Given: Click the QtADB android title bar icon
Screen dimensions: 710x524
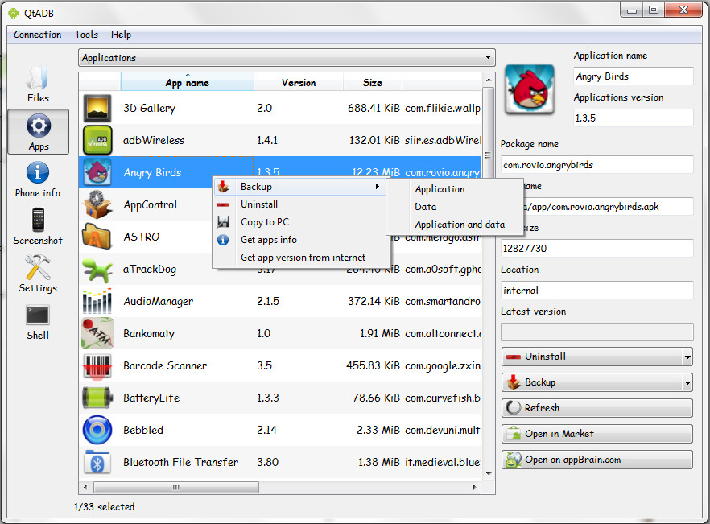Looking at the screenshot, I should tap(14, 13).
